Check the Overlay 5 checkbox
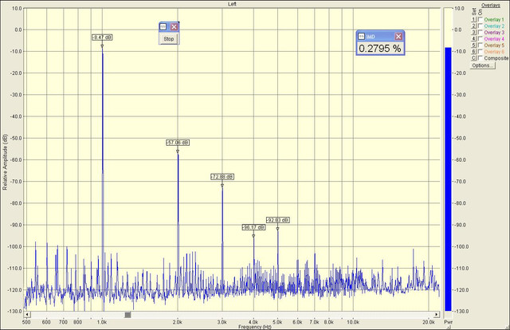The height and width of the screenshot is (330, 510). [480, 45]
